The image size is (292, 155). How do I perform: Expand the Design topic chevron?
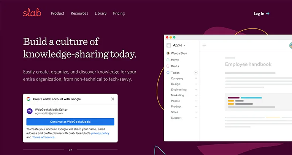pyautogui.click(x=196, y=84)
